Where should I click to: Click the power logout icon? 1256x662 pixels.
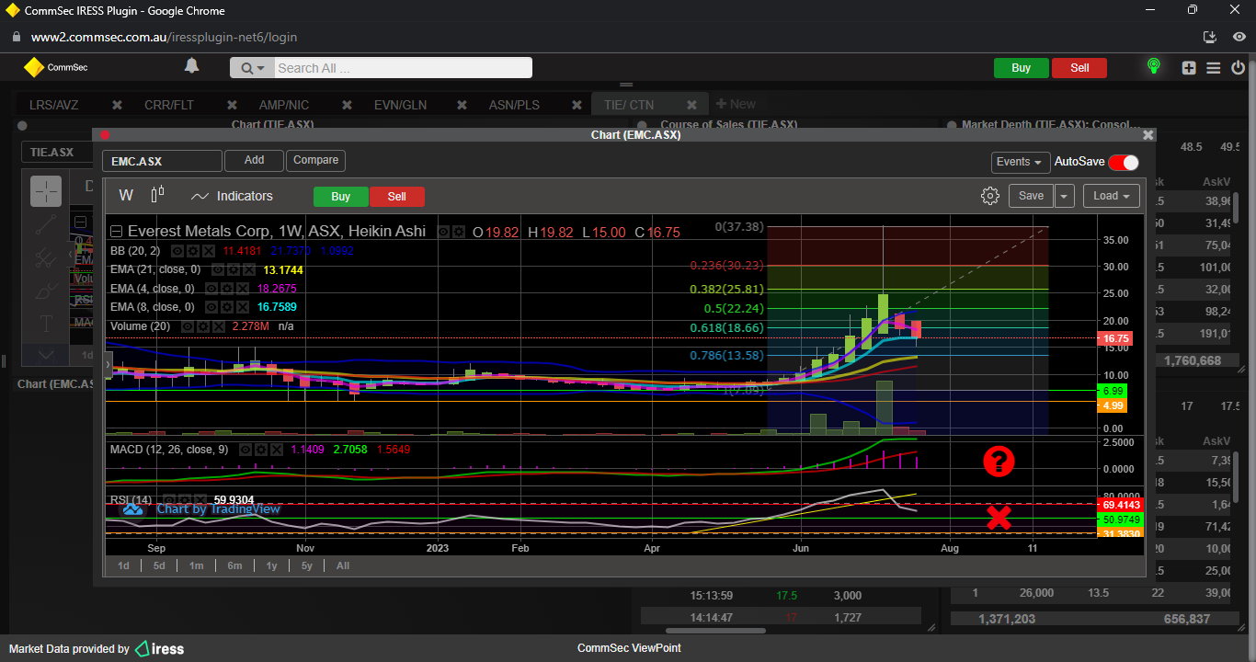point(1238,67)
